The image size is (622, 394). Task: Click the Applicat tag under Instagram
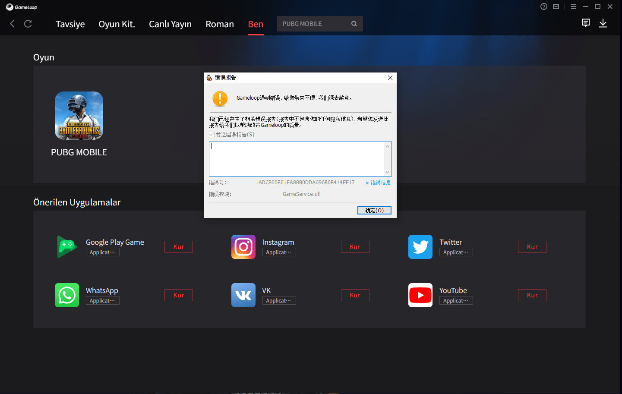click(x=279, y=252)
